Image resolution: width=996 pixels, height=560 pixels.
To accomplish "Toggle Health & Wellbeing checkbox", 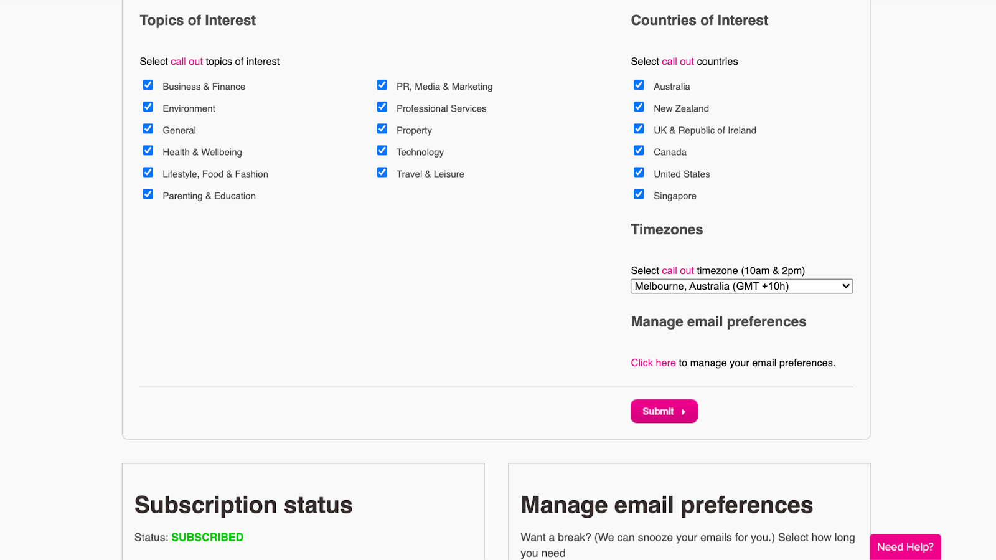I will point(148,151).
